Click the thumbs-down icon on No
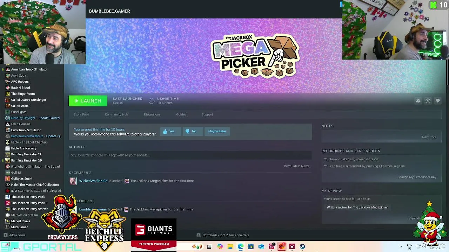 pos(187,131)
